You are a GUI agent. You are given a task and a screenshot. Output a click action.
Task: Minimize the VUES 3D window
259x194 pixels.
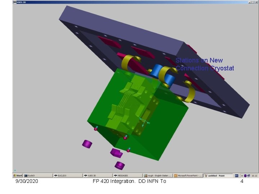(x=249, y=2)
